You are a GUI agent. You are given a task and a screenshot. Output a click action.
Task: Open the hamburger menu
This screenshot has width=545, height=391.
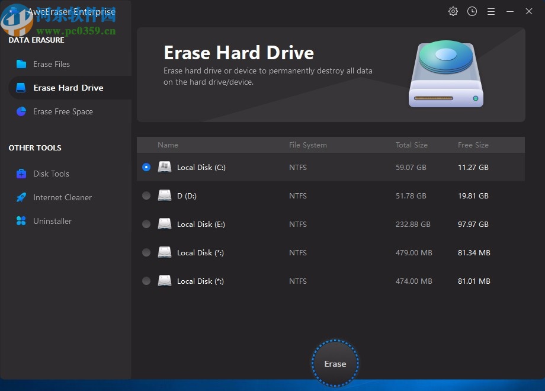point(491,11)
